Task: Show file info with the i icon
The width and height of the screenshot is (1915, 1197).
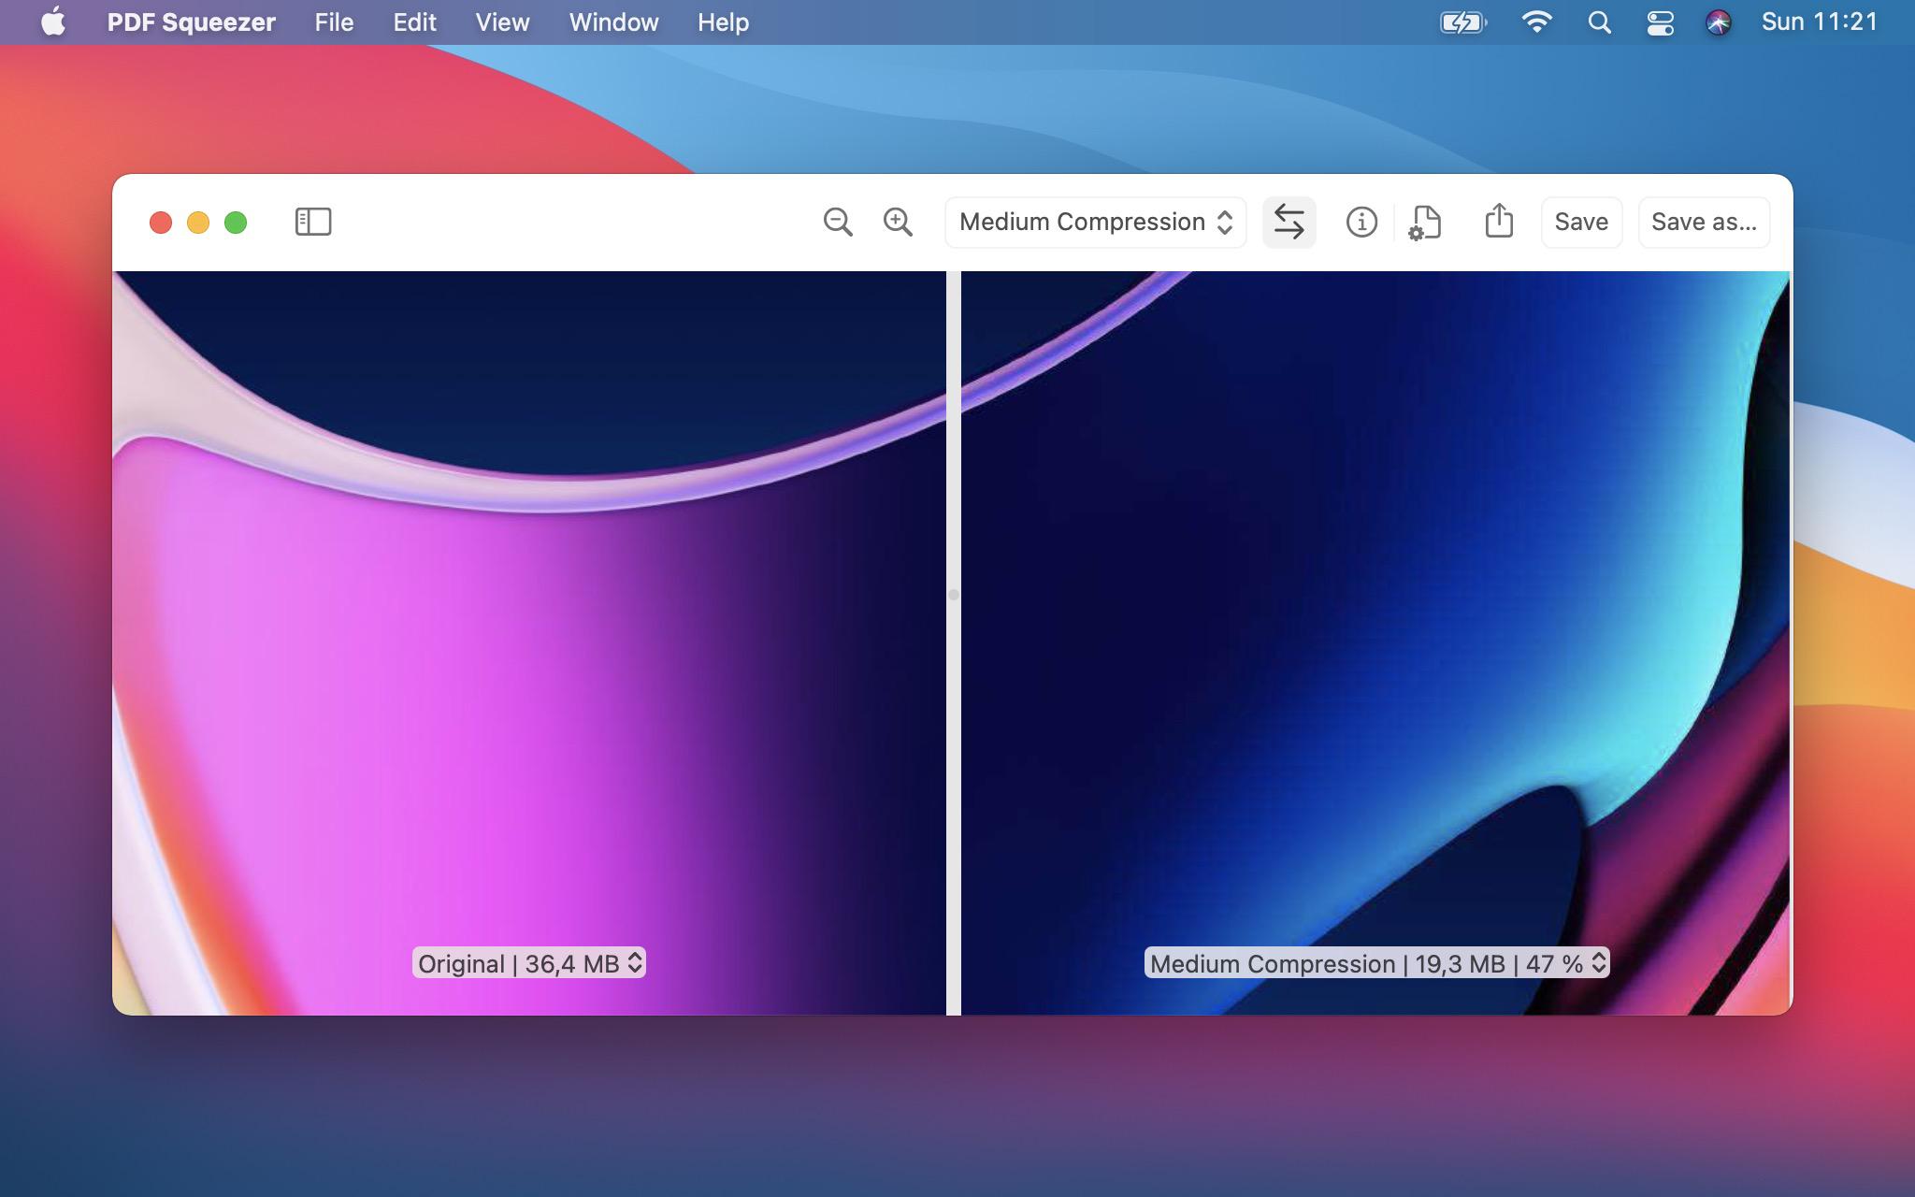Action: (x=1361, y=222)
